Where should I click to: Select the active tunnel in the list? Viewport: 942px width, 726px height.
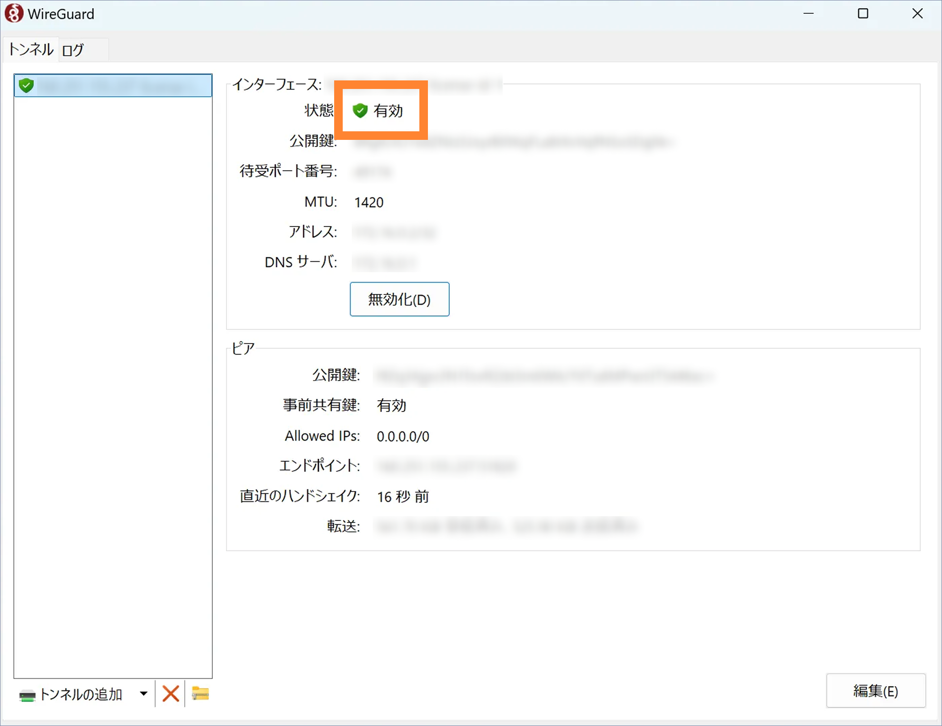(x=113, y=86)
